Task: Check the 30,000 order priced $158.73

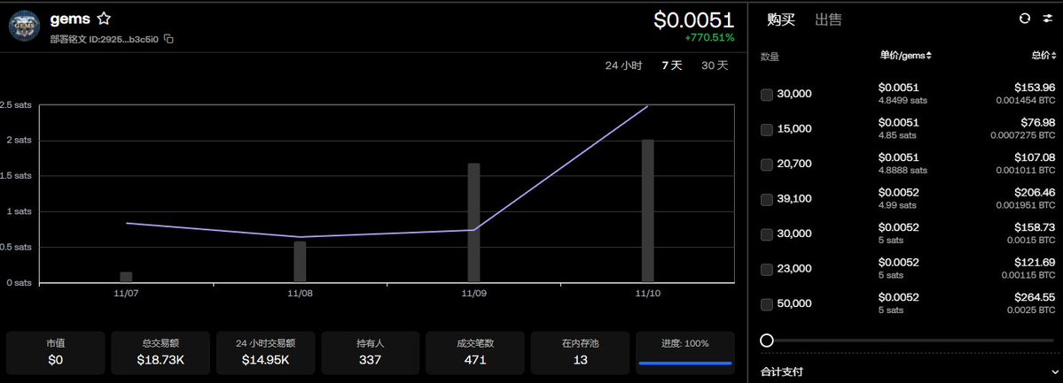Action: (767, 234)
